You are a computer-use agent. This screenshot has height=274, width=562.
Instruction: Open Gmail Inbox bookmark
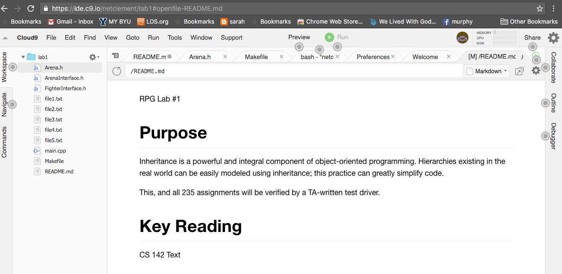[70, 21]
